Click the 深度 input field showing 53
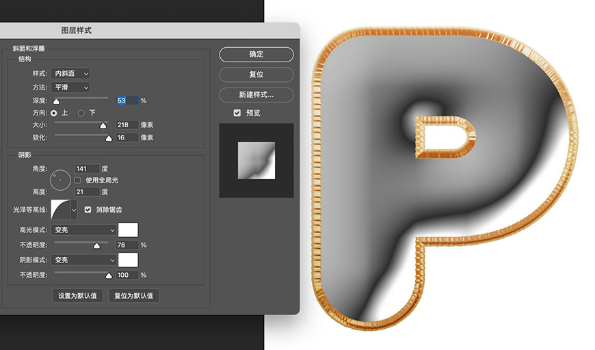595x350 pixels. pyautogui.click(x=127, y=100)
